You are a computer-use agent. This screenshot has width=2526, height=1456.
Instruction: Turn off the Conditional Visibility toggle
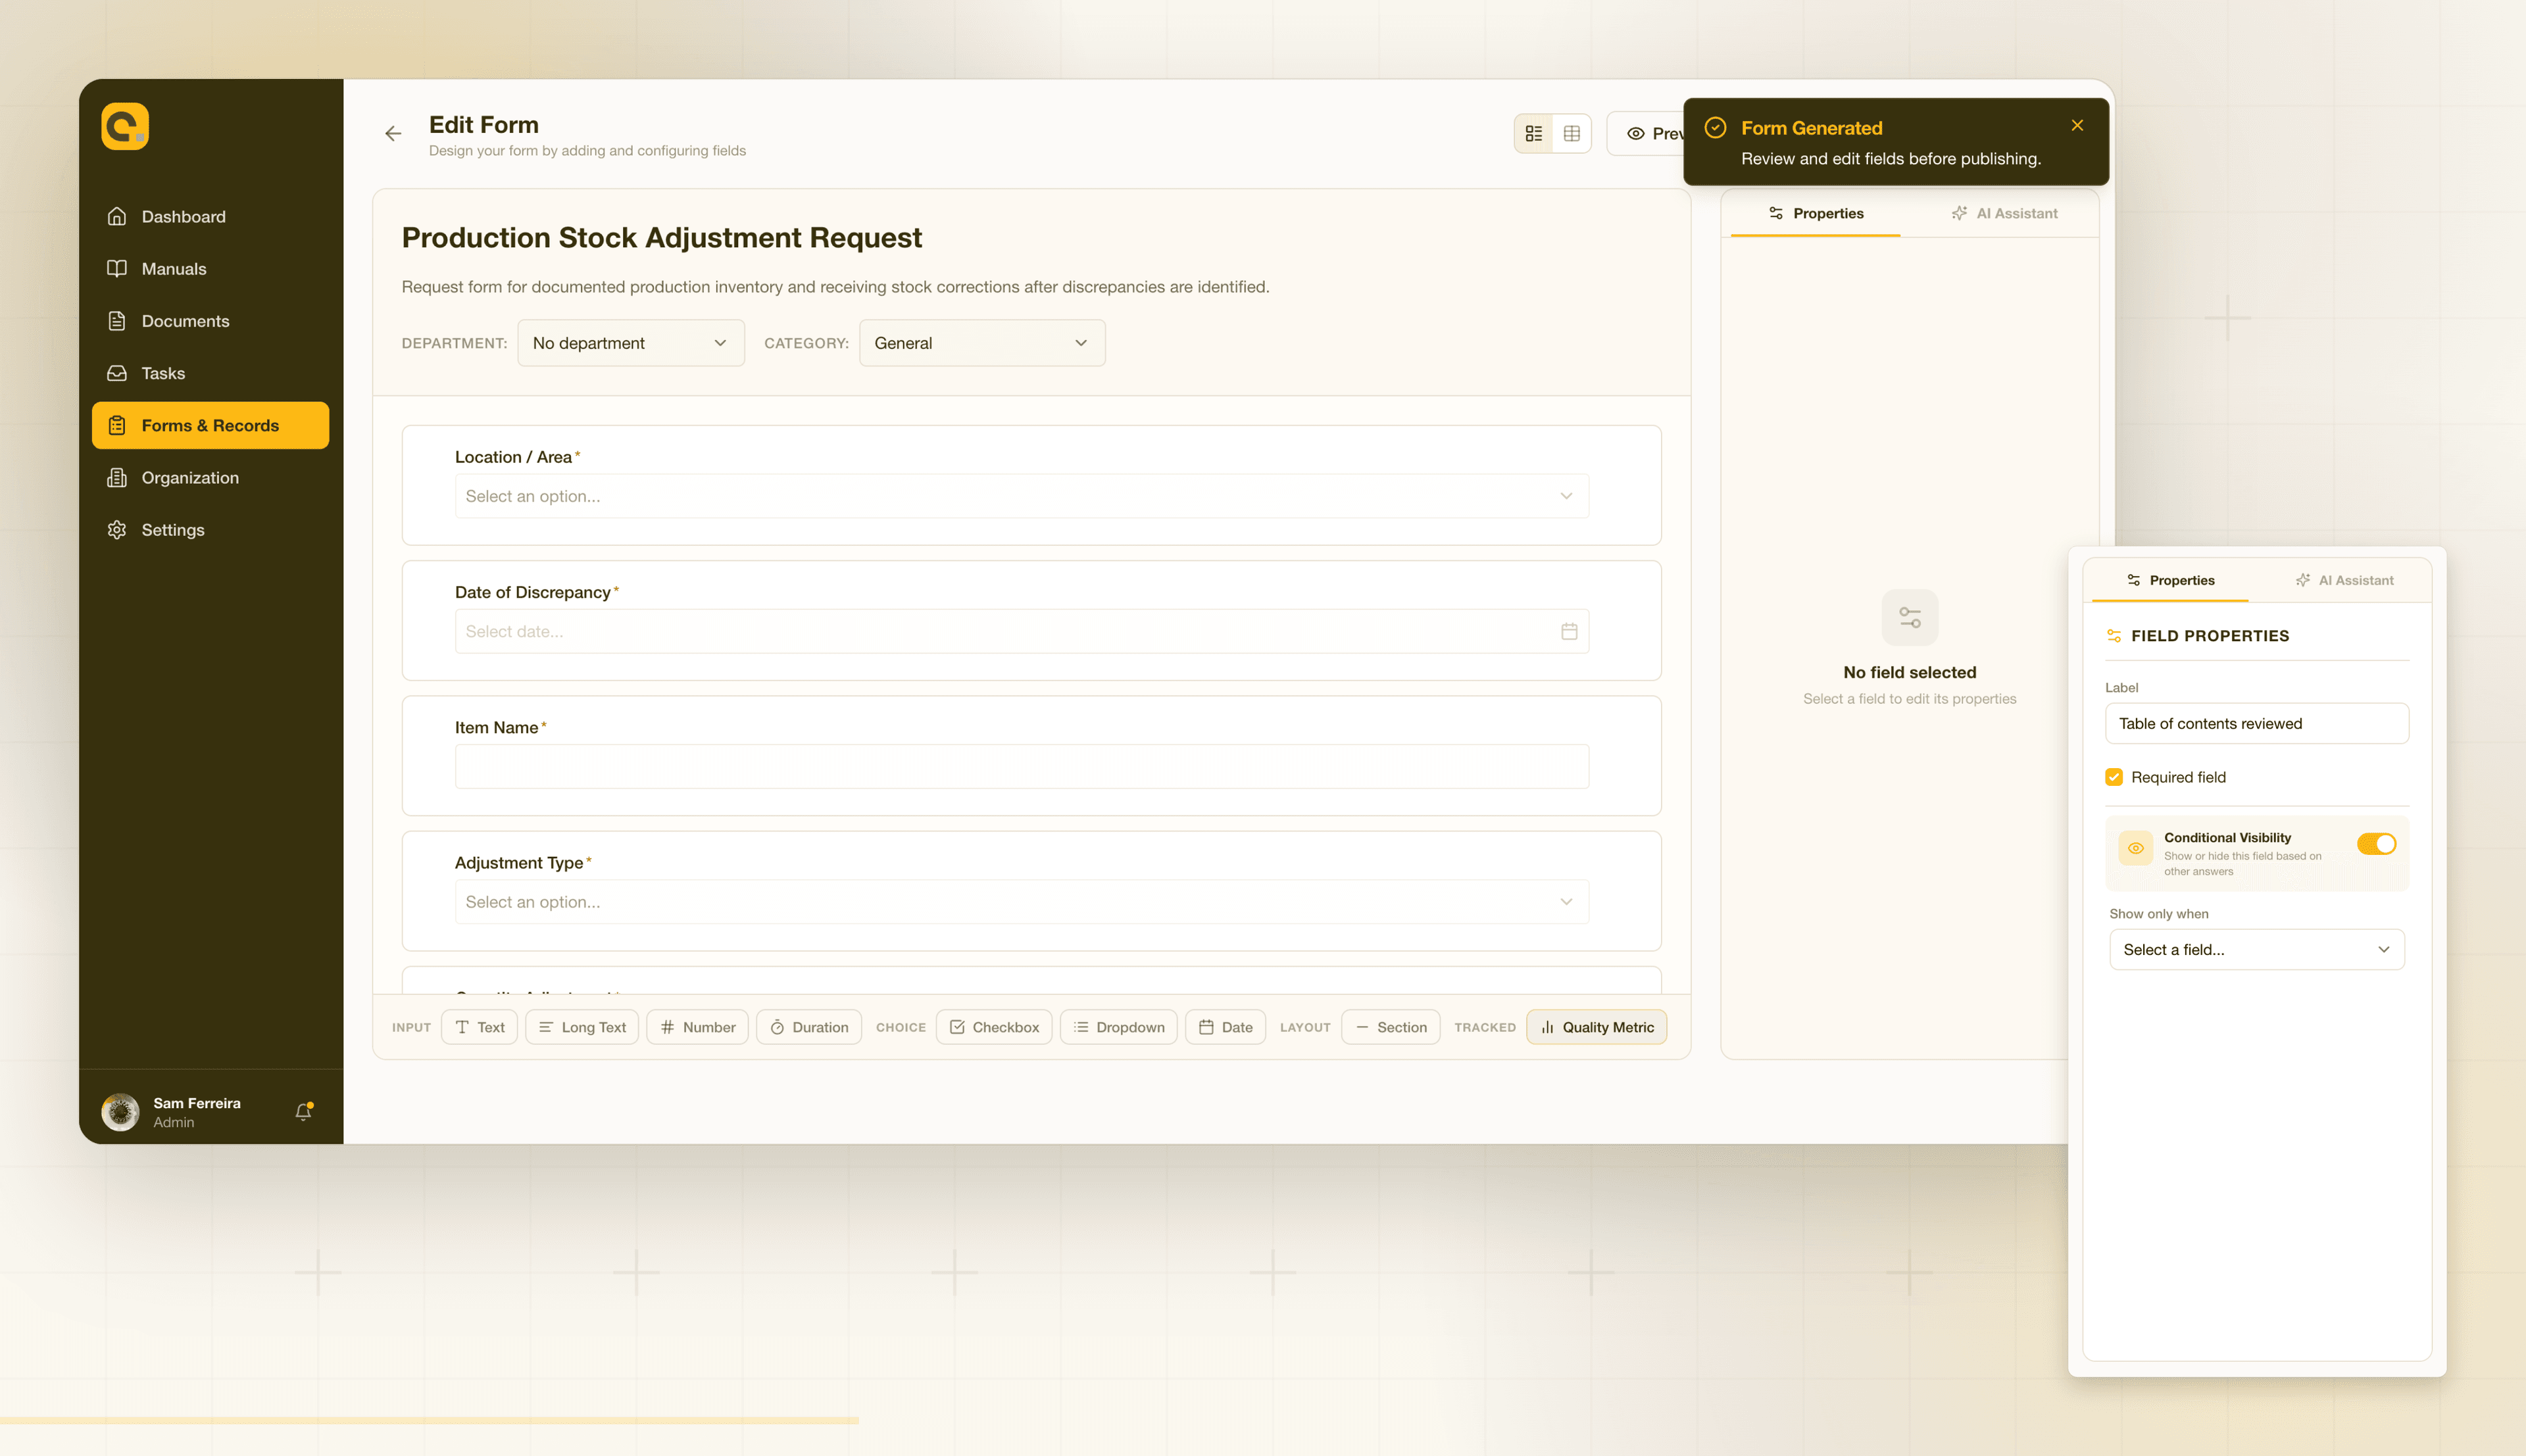pyautogui.click(x=2376, y=844)
